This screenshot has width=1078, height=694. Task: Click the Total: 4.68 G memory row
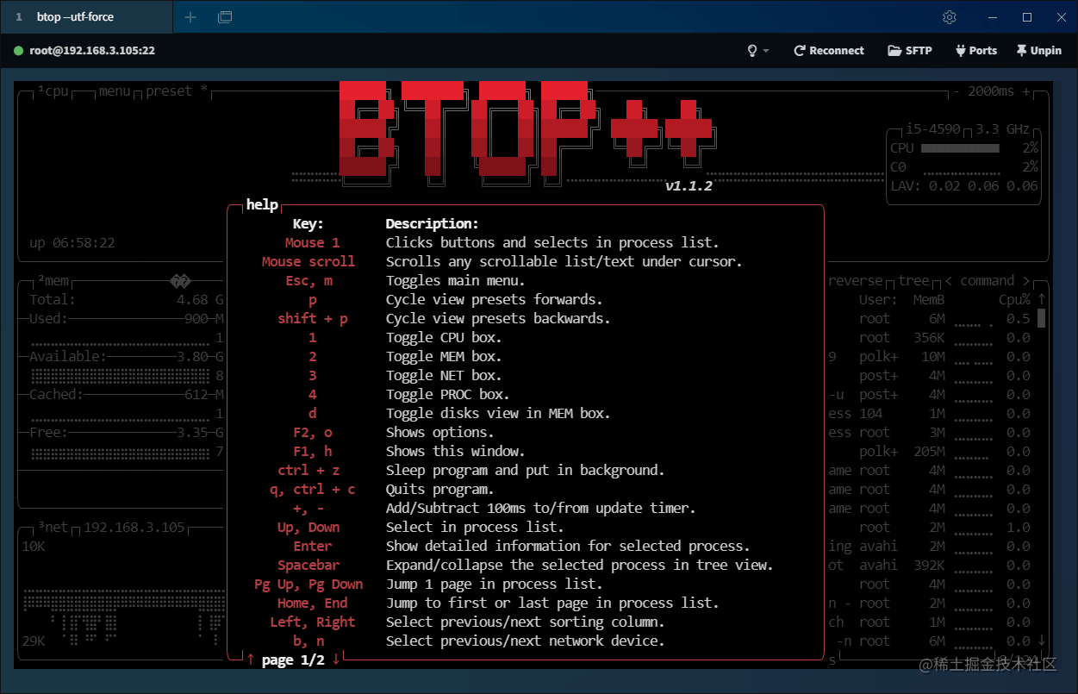coord(127,299)
